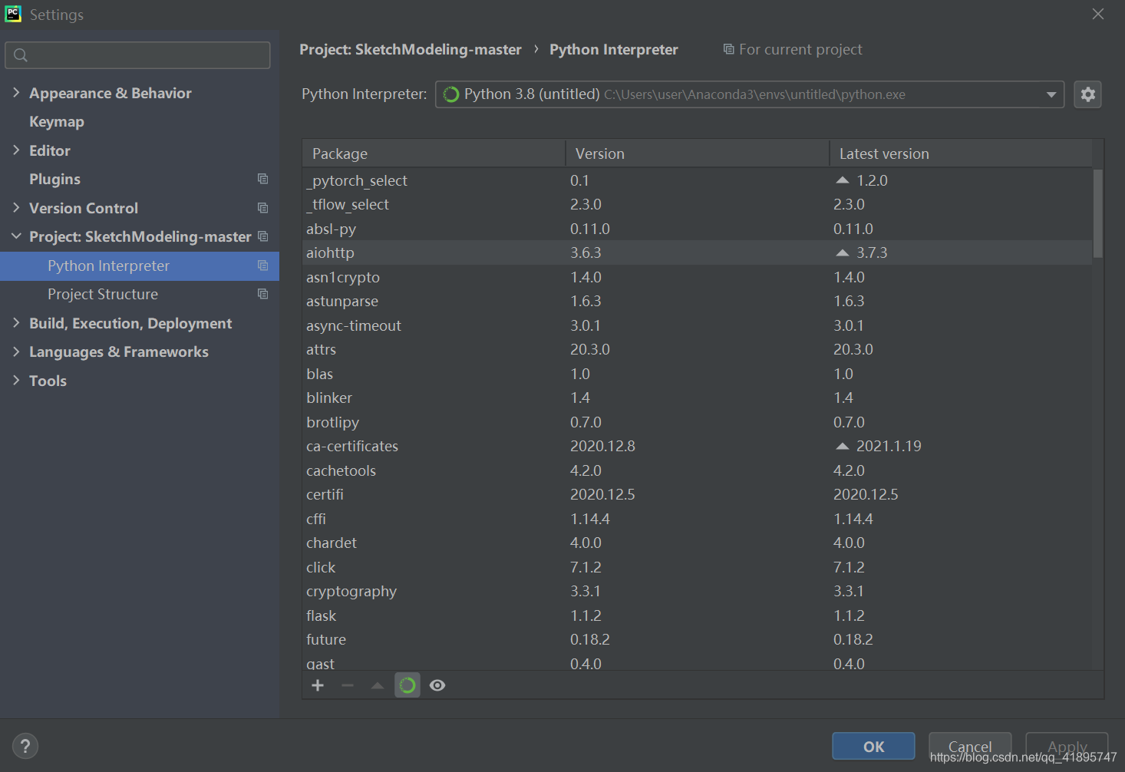This screenshot has height=772, width=1125.
Task: Click the PyCharm logo in the title bar
Action: click(x=13, y=14)
